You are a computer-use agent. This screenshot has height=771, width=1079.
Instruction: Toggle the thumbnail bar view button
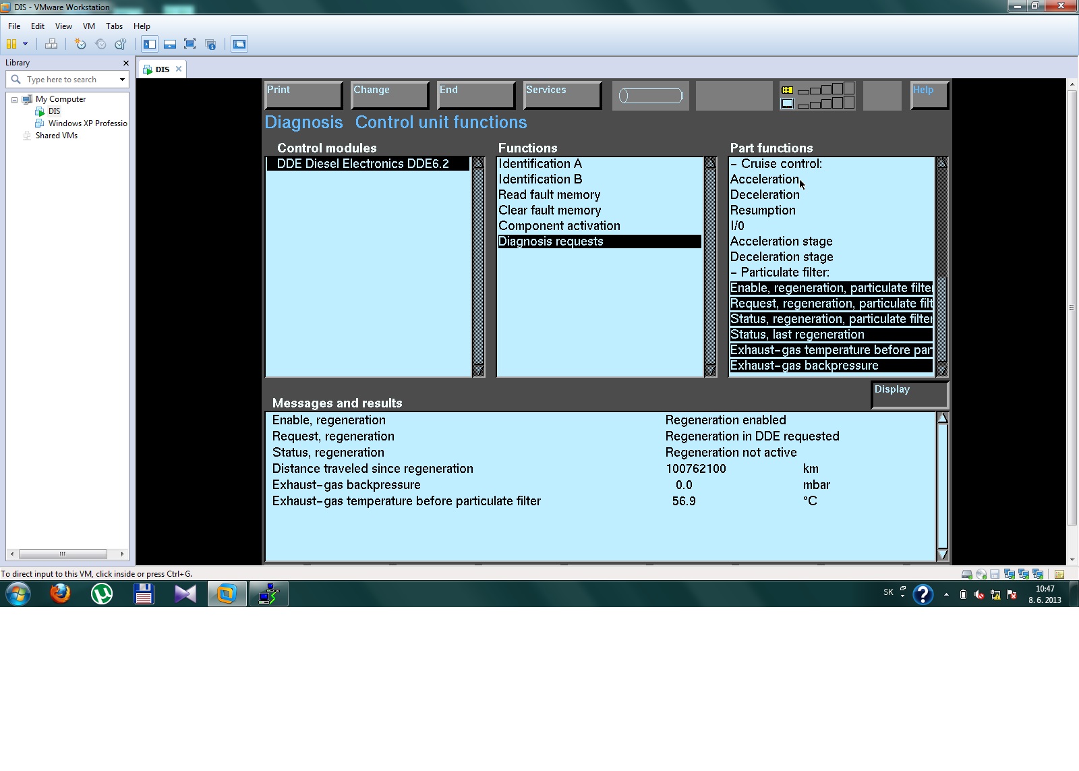(170, 45)
